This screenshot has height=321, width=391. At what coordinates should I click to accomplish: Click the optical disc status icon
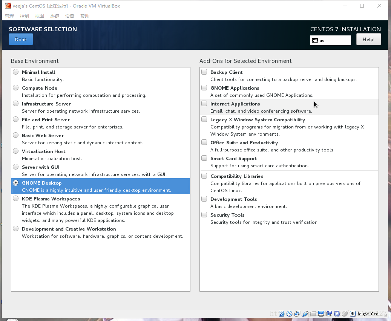coord(289,314)
